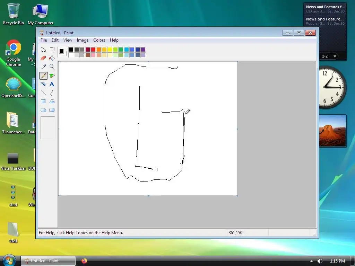This screenshot has height=266, width=355.
Task: Select the Airbrush spray tool
Action: click(x=43, y=85)
